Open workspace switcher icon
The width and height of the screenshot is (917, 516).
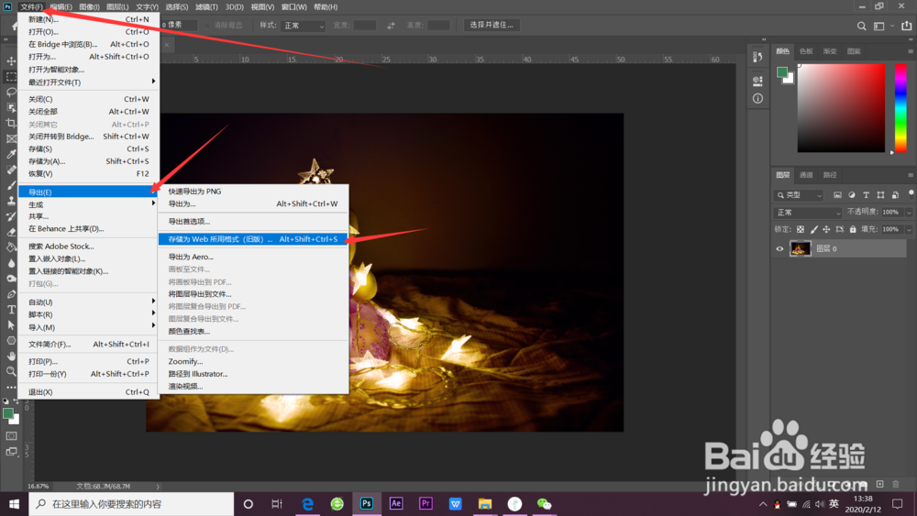[879, 26]
